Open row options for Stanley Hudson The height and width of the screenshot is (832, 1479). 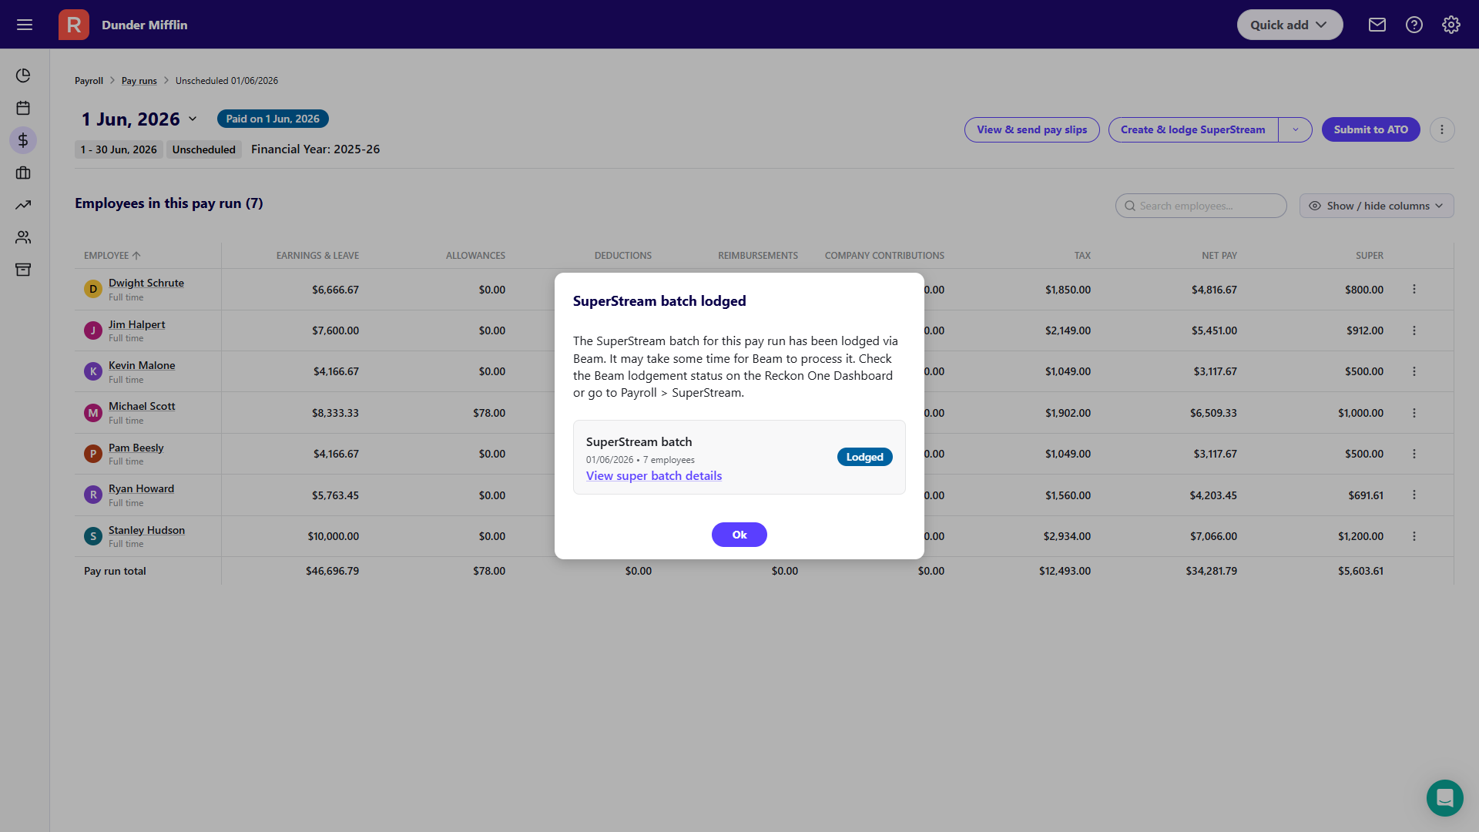tap(1414, 536)
